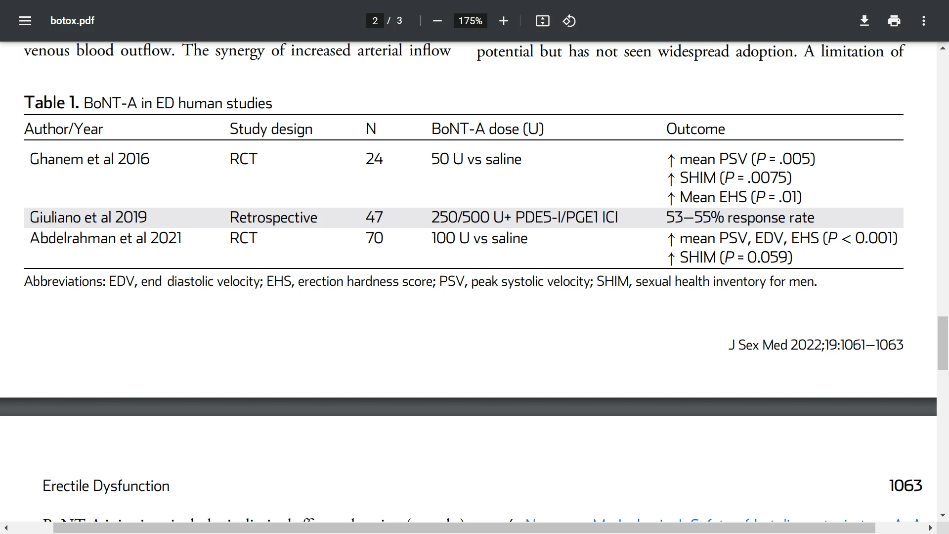Click the J Sex Med 2022 citation text
The width and height of the screenshot is (949, 534).
pyautogui.click(x=816, y=345)
